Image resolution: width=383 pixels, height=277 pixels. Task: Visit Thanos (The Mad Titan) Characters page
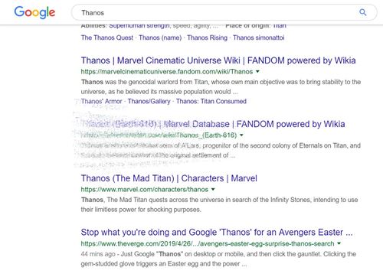(169, 178)
